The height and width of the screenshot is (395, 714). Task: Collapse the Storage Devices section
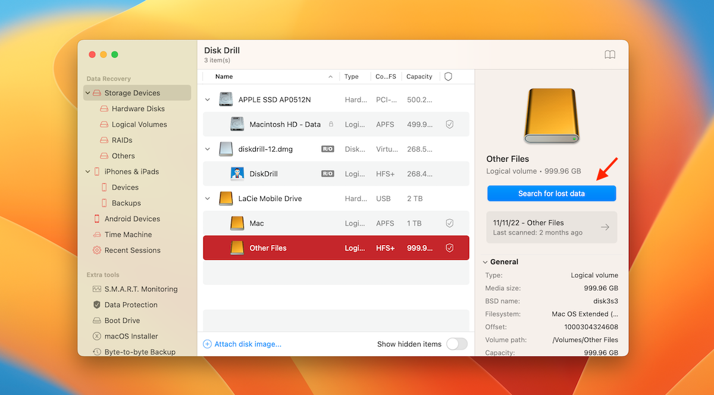click(88, 93)
